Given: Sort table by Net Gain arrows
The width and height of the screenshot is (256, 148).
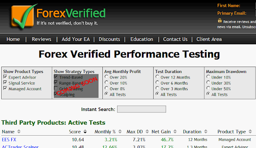Looking at the screenshot, I should 175,132.
